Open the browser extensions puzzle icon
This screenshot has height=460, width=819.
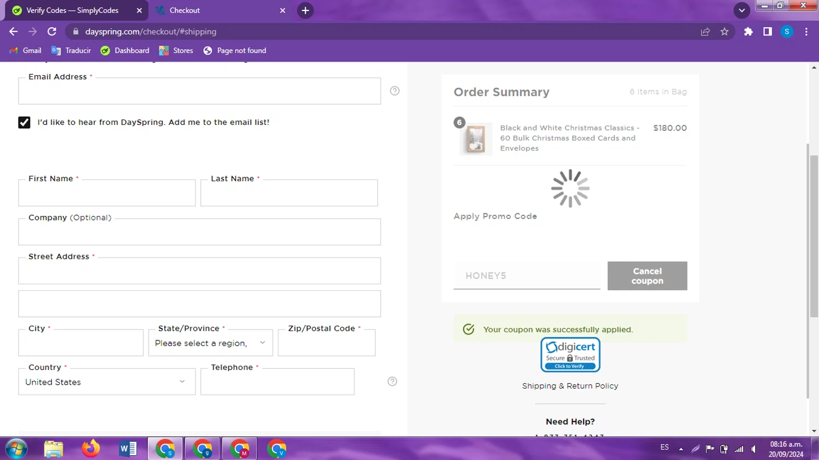coord(749,32)
